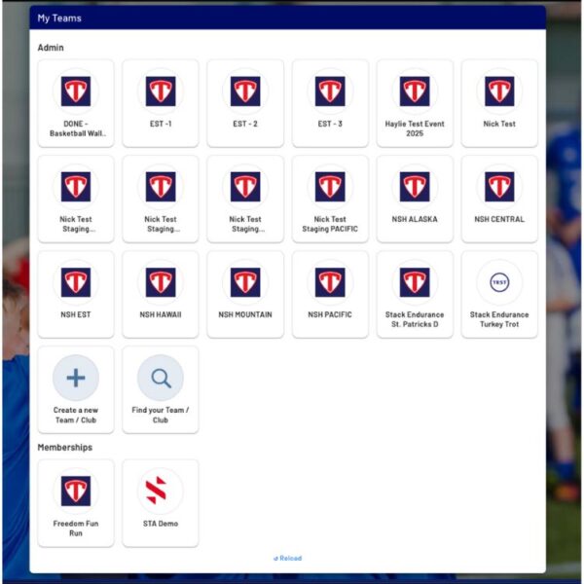Click Find your Team / Club search
Viewport: 584px width, 584px height.
(161, 388)
